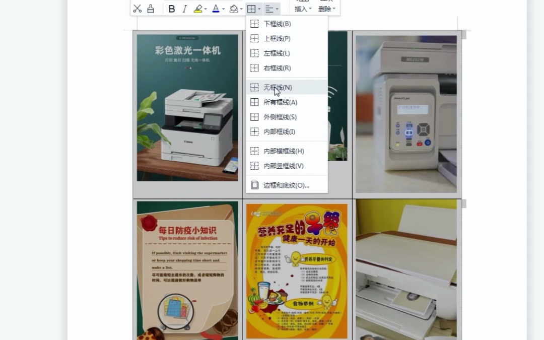
Task: Toggle Italic formatting
Action: [x=185, y=9]
